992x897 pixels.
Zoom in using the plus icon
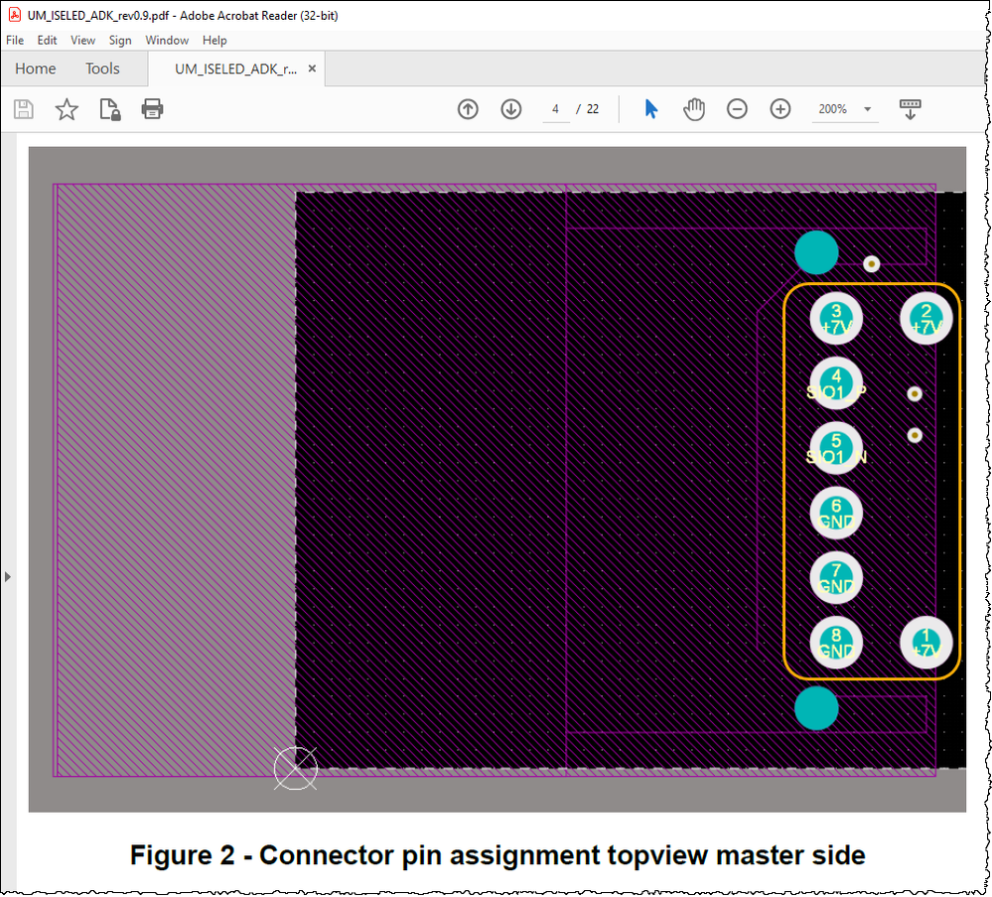(x=780, y=109)
